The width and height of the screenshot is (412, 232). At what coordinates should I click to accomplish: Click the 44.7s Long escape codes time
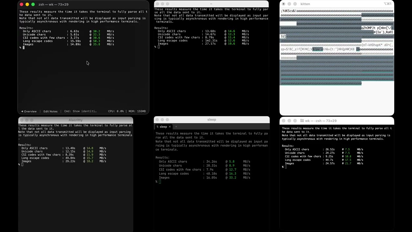pos(329,160)
